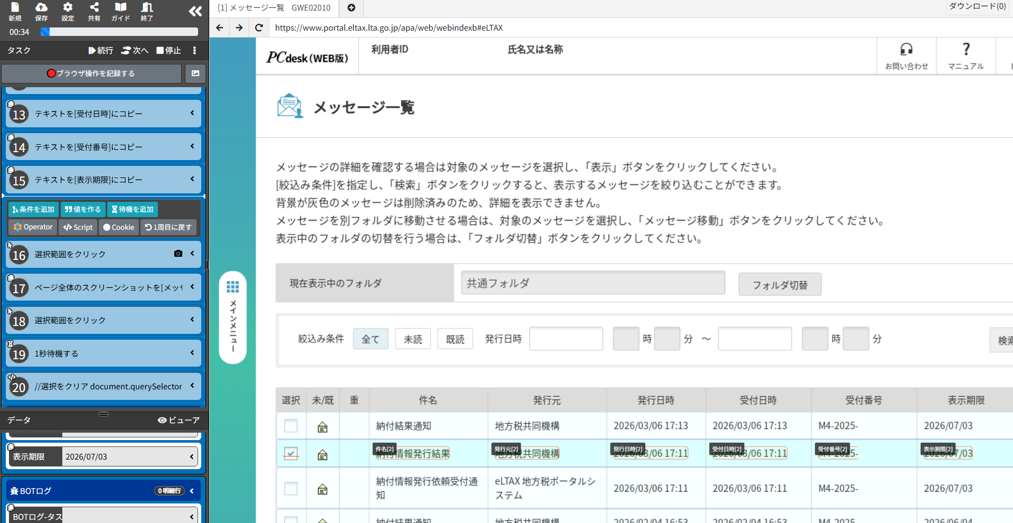Check the 納付結果通知 row checkbox

click(291, 426)
